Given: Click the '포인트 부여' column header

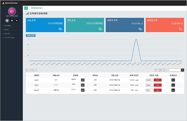Looking at the screenshot, I should point(154,75).
